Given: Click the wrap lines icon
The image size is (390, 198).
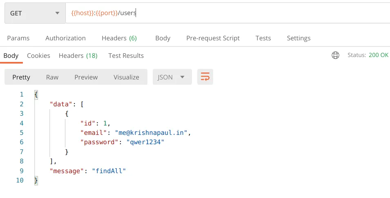Looking at the screenshot, I should click(x=205, y=77).
